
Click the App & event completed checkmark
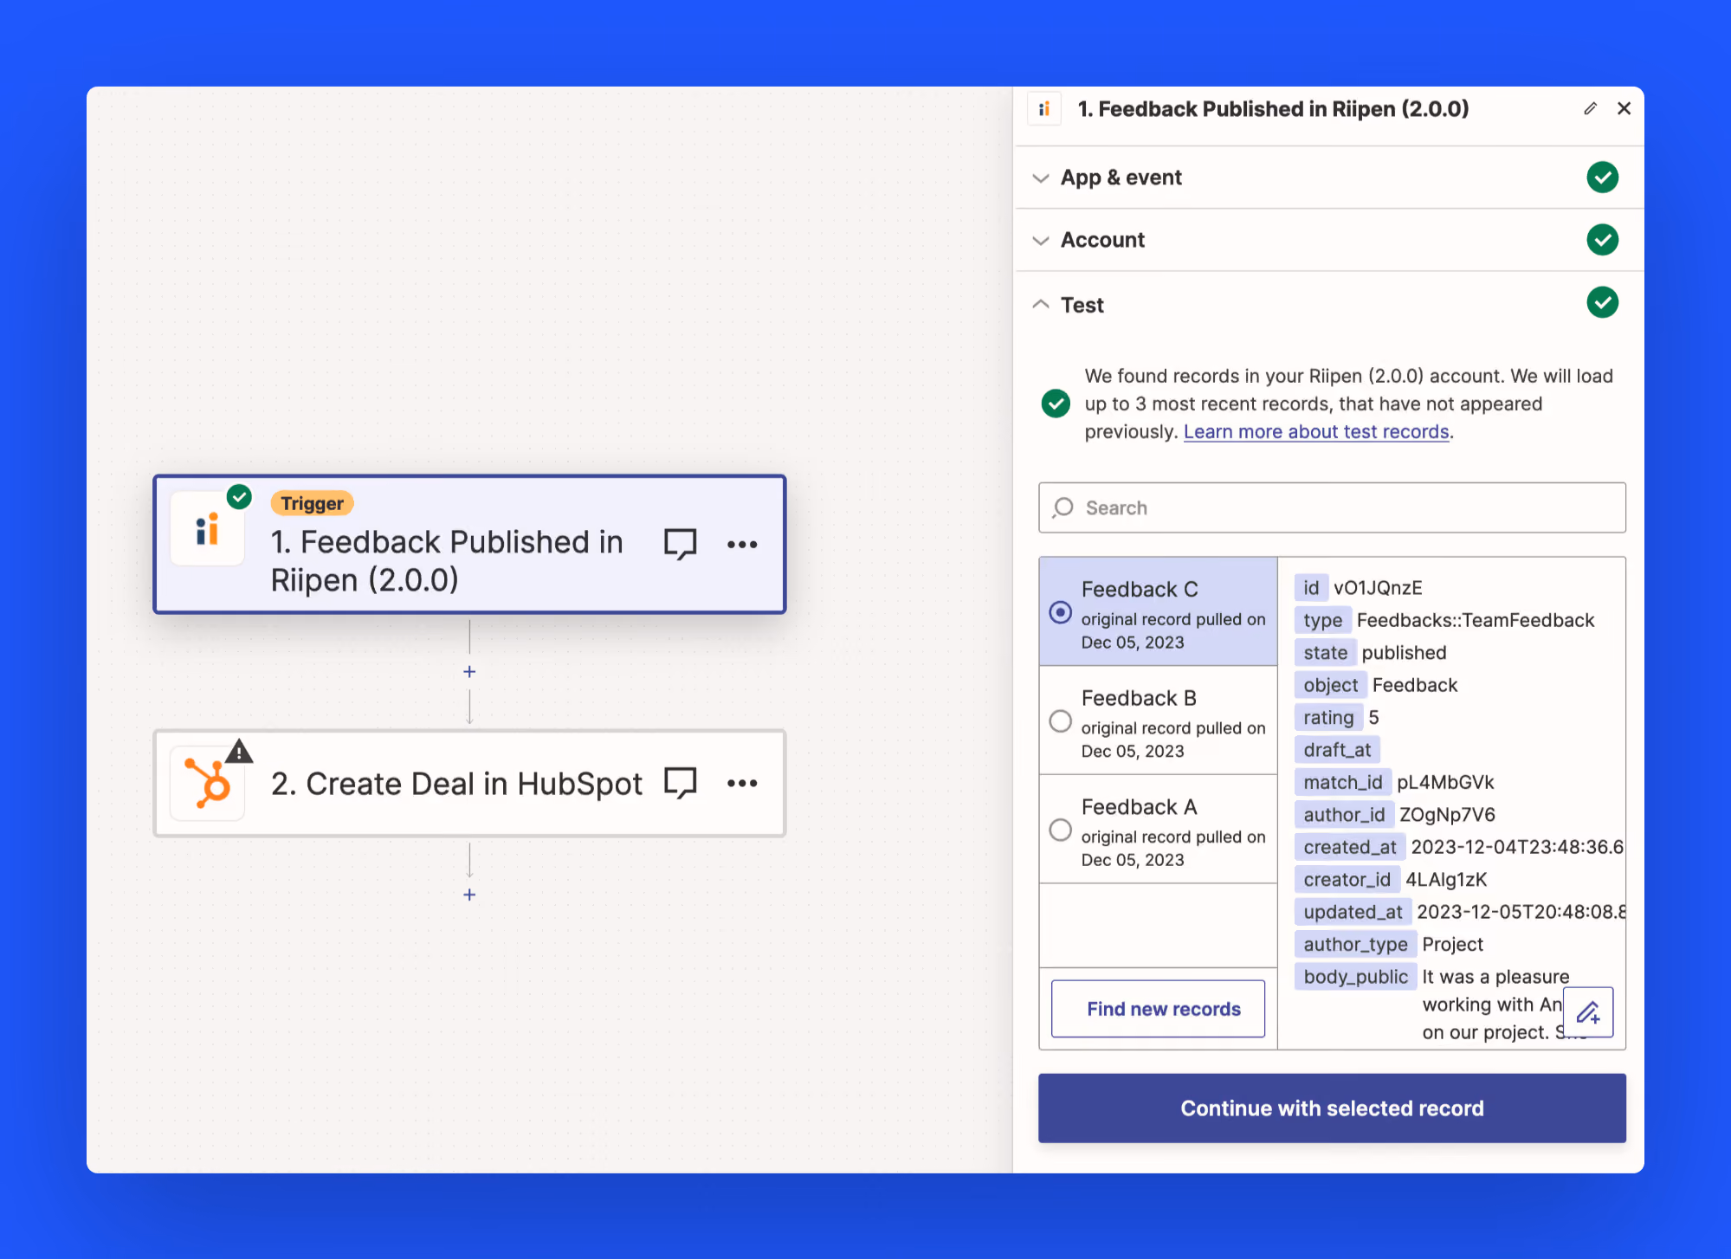pos(1603,177)
